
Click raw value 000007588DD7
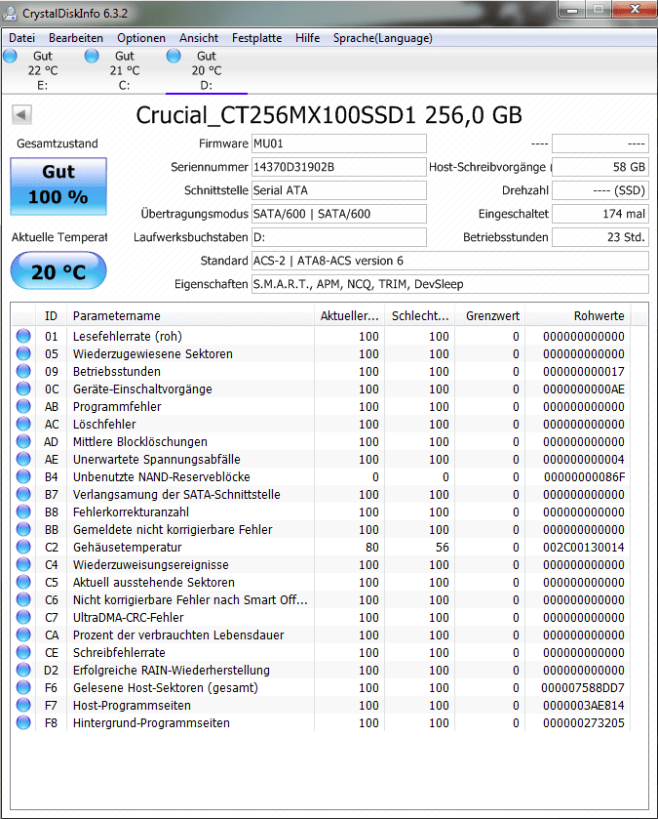(x=583, y=688)
